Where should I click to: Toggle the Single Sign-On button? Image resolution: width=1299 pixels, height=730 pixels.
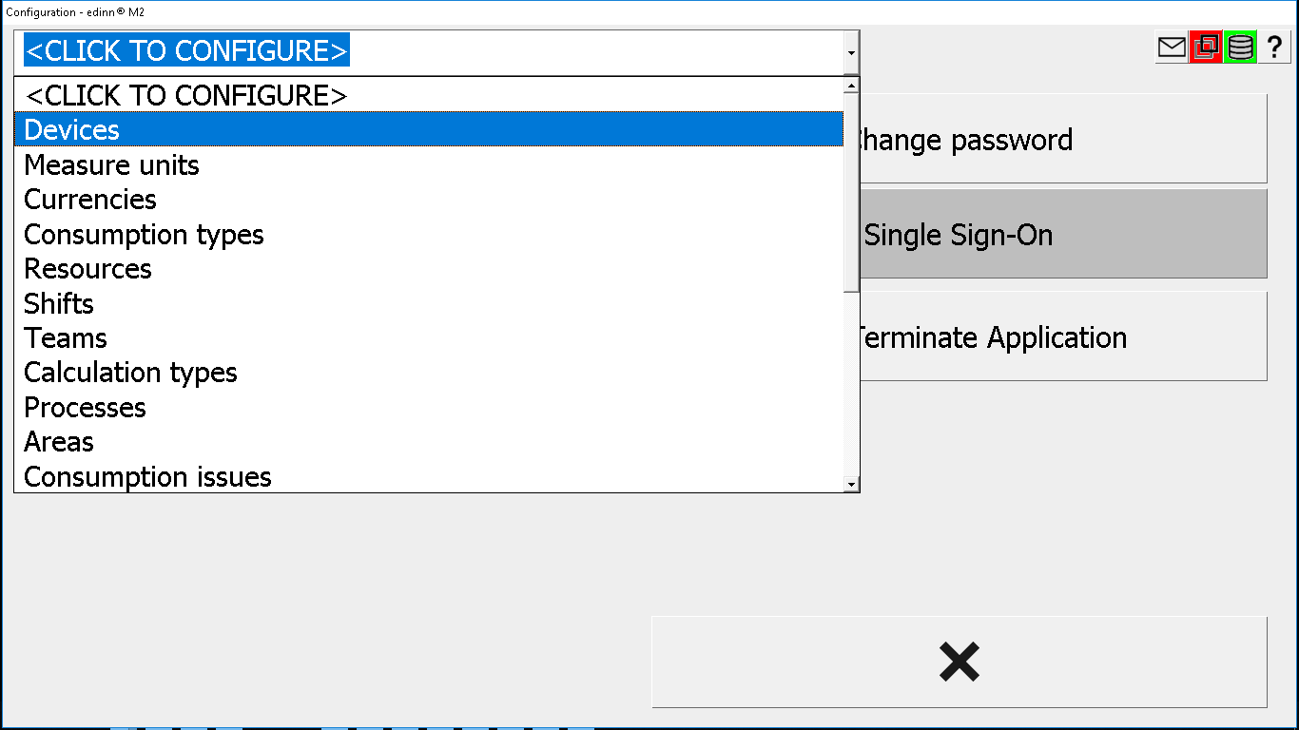pos(1063,234)
